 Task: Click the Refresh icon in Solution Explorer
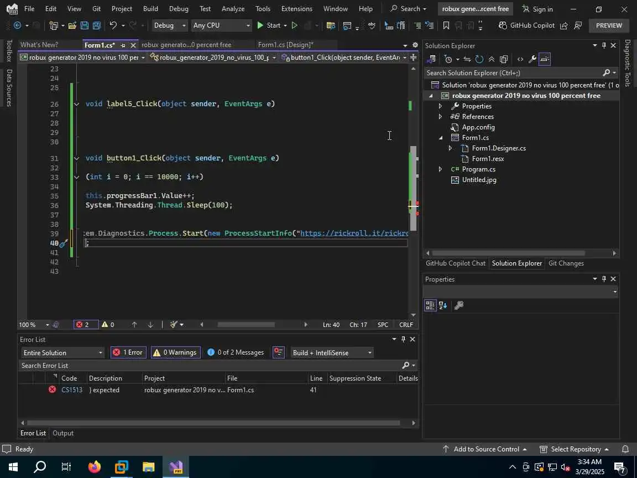479,59
